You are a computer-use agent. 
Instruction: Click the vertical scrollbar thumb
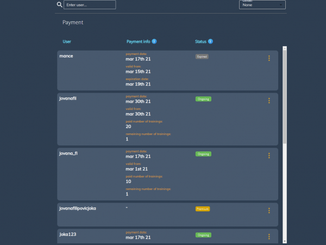tap(285, 97)
